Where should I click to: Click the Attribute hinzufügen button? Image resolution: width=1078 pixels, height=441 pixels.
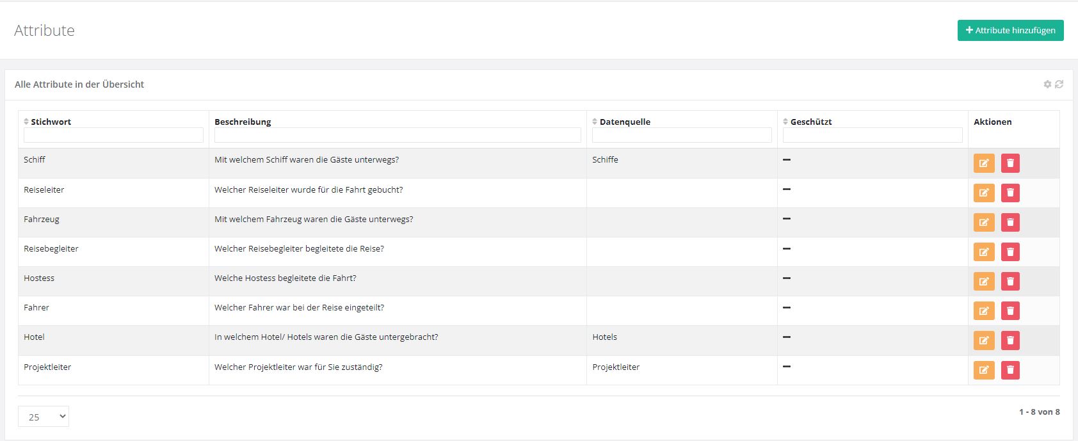[1010, 30]
